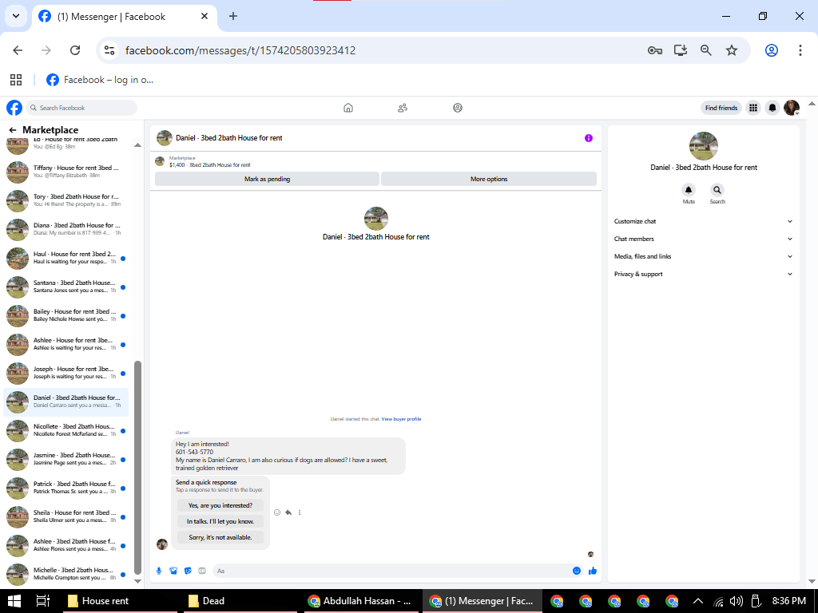The height and width of the screenshot is (613, 818).
Task: Show hidden system tray icons chevron
Action: [698, 601]
